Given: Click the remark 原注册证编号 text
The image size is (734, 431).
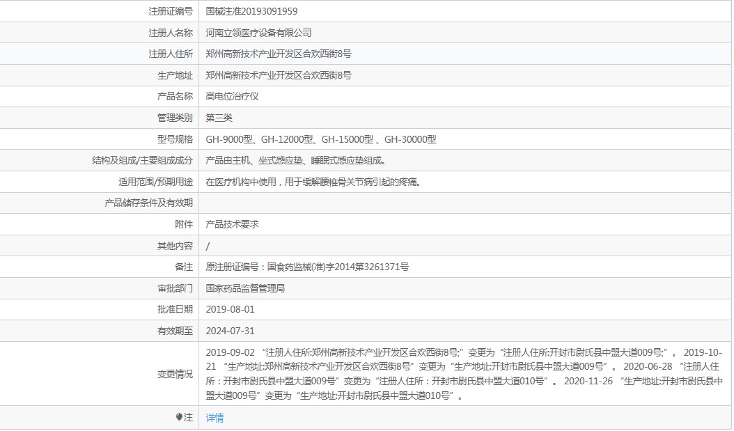Looking at the screenshot, I should click(307, 267).
